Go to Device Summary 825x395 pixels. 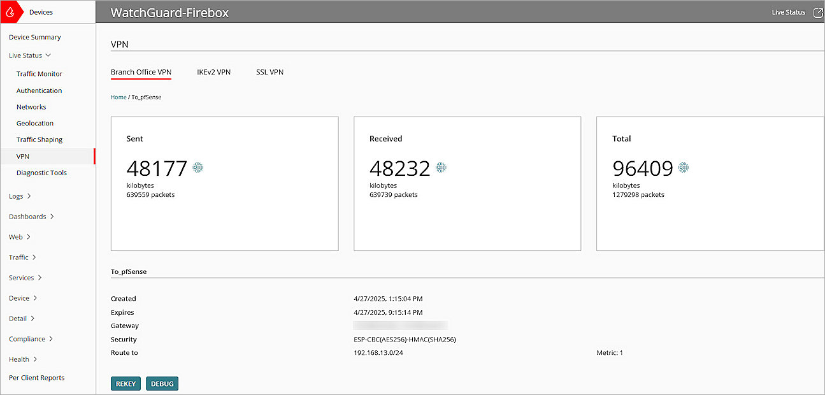(x=34, y=37)
